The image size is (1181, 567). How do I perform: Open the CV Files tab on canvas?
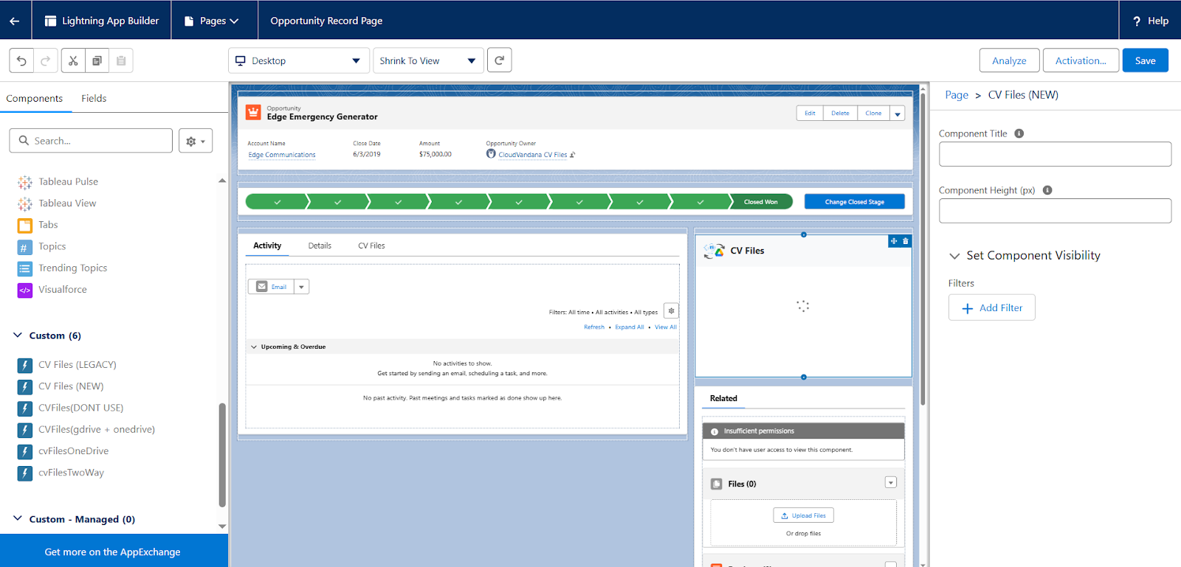pos(371,246)
